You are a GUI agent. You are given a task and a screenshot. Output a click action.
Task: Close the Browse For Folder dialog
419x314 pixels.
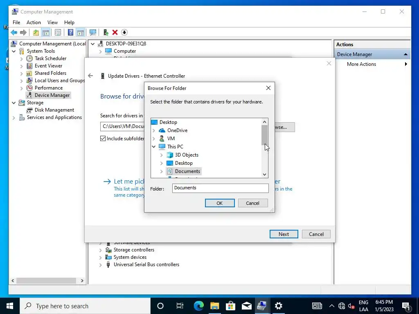[268, 88]
